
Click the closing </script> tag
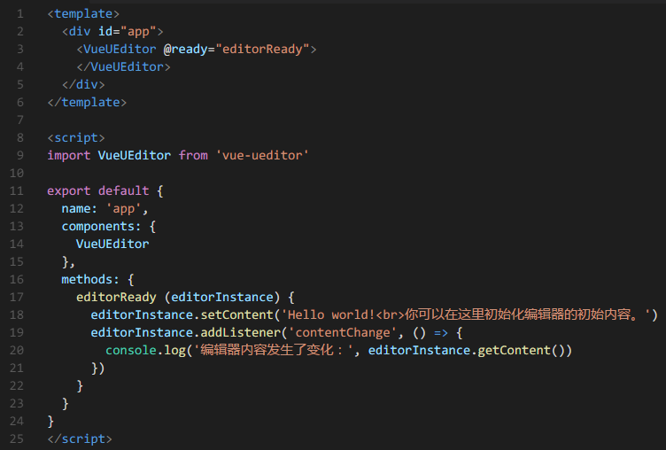point(80,439)
